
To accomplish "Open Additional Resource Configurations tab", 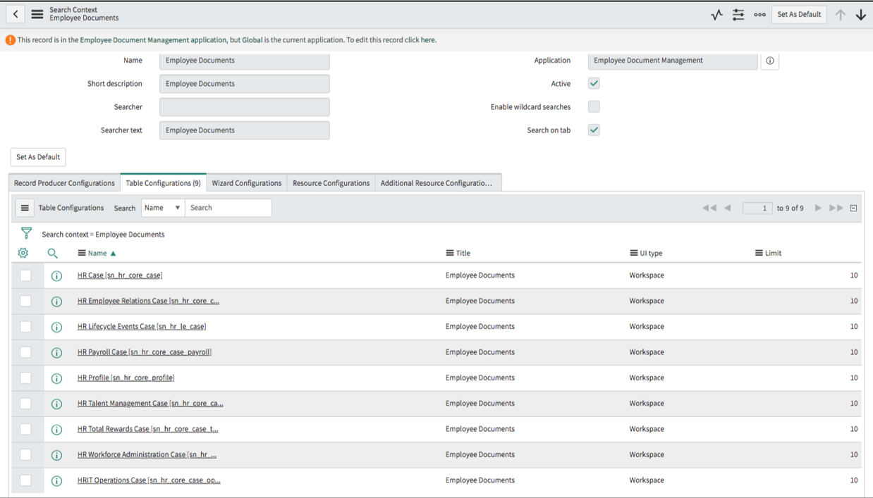I will [x=438, y=183].
